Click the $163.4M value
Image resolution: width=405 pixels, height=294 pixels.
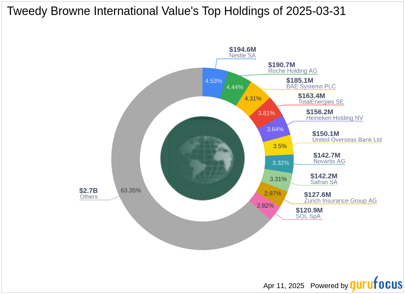coord(311,96)
